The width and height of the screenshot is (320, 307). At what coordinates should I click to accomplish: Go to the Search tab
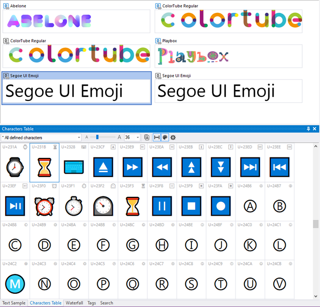pyautogui.click(x=107, y=303)
